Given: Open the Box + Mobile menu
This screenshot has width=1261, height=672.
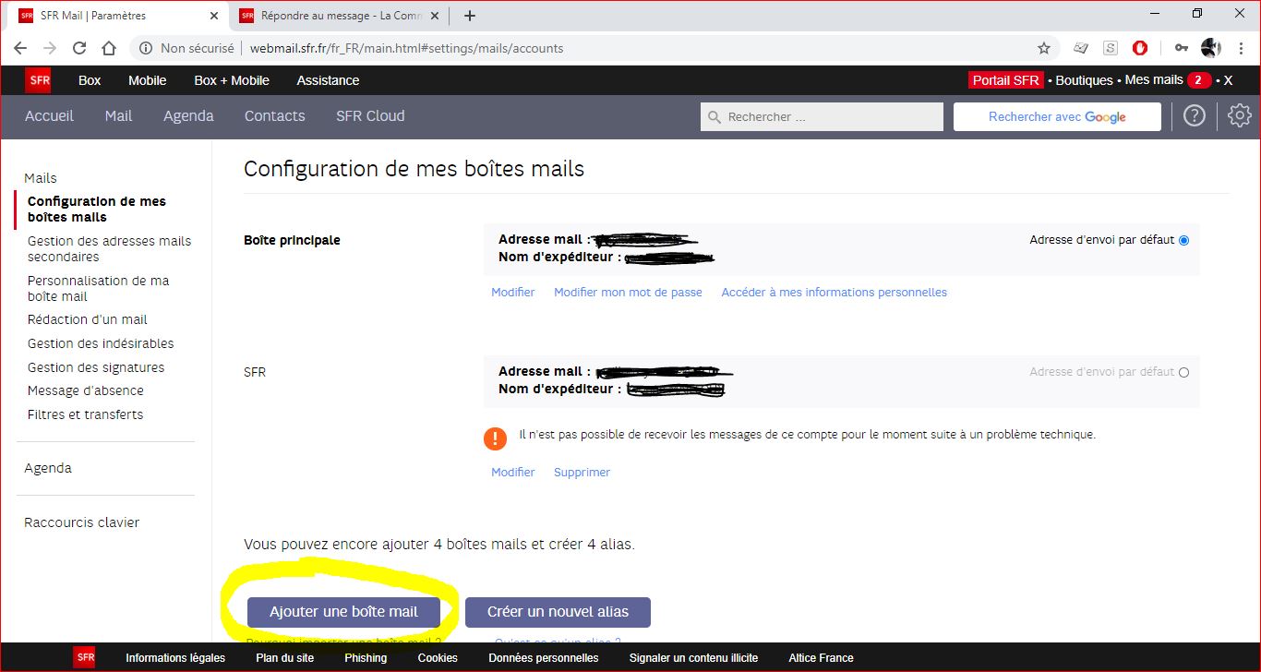Looking at the screenshot, I should coord(232,80).
